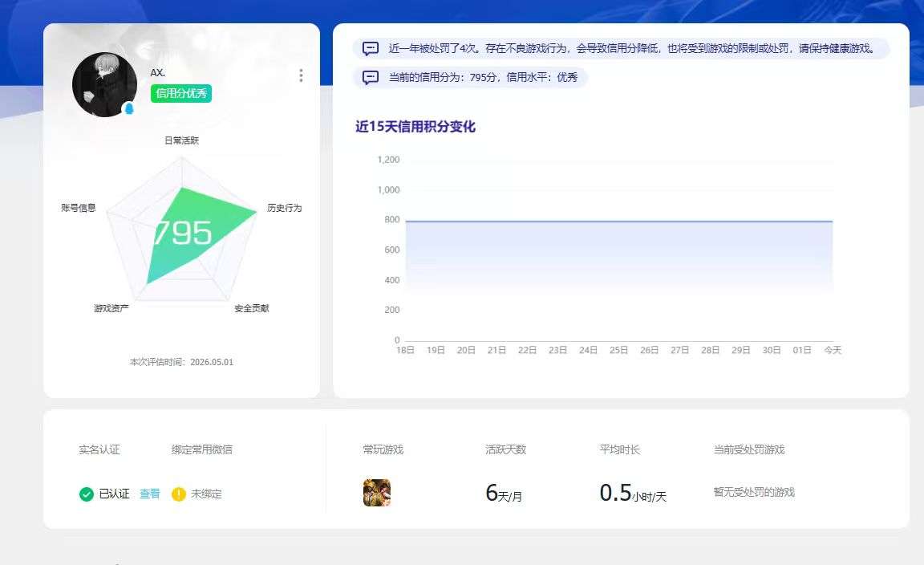
Task: Click the yellow unbound warning icon
Action: (179, 494)
